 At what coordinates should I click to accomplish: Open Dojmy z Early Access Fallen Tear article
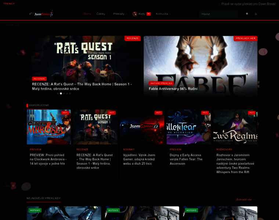tap(186, 159)
